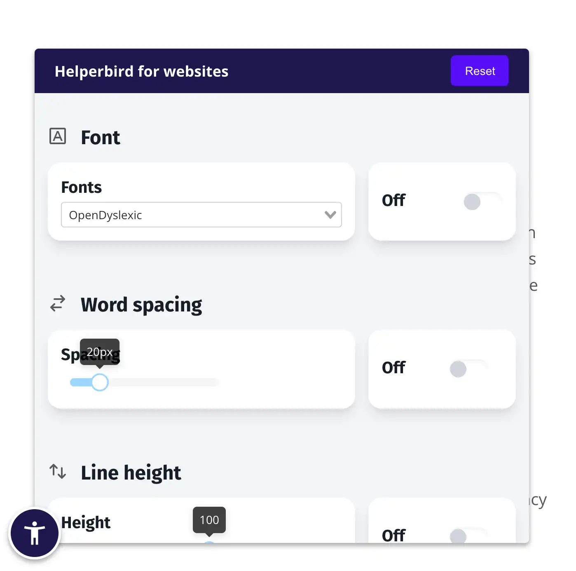The image size is (576, 571).
Task: Click the Fonts label above dropdown
Action: (82, 187)
